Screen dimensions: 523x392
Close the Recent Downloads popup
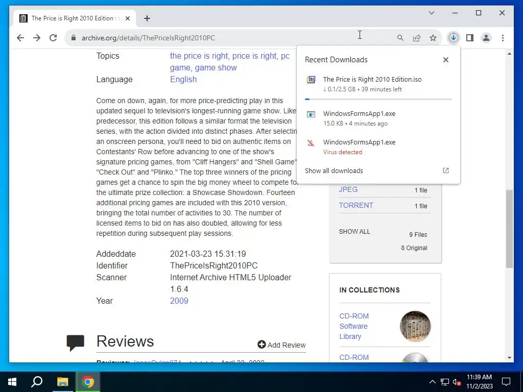click(x=445, y=60)
